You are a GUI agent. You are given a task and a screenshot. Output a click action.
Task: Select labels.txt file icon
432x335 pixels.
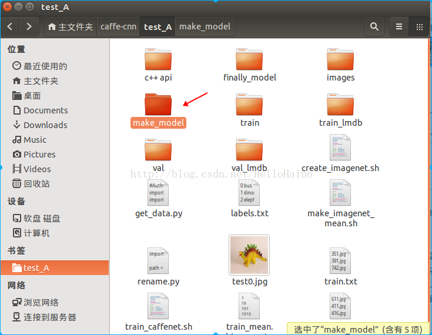click(x=249, y=193)
